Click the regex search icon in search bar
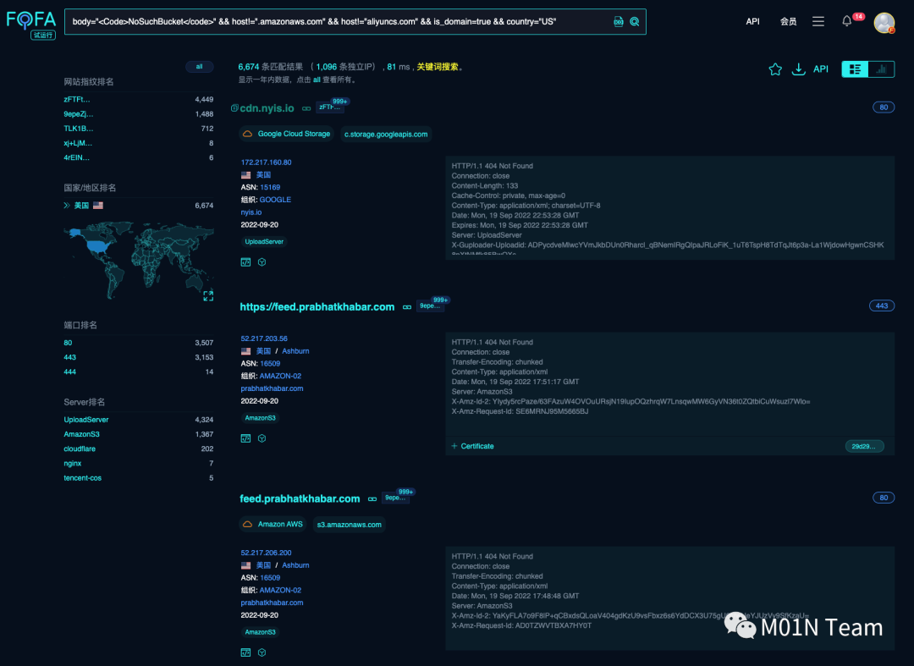The height and width of the screenshot is (666, 914). point(619,21)
